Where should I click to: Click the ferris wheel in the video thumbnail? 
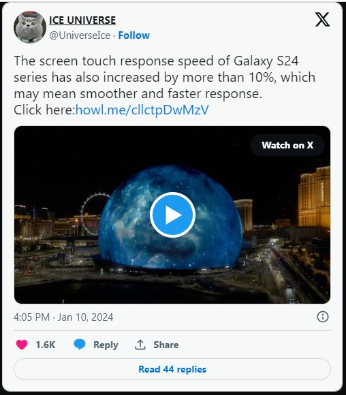pyautogui.click(x=94, y=214)
